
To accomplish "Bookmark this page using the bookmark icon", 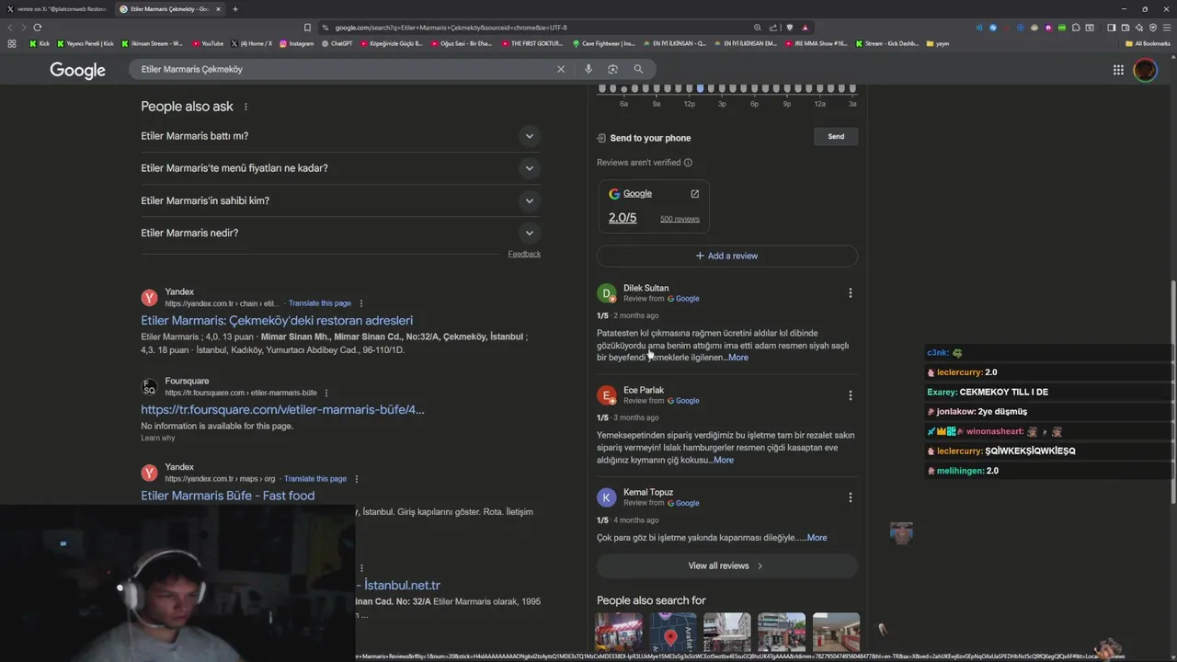I will point(307,28).
